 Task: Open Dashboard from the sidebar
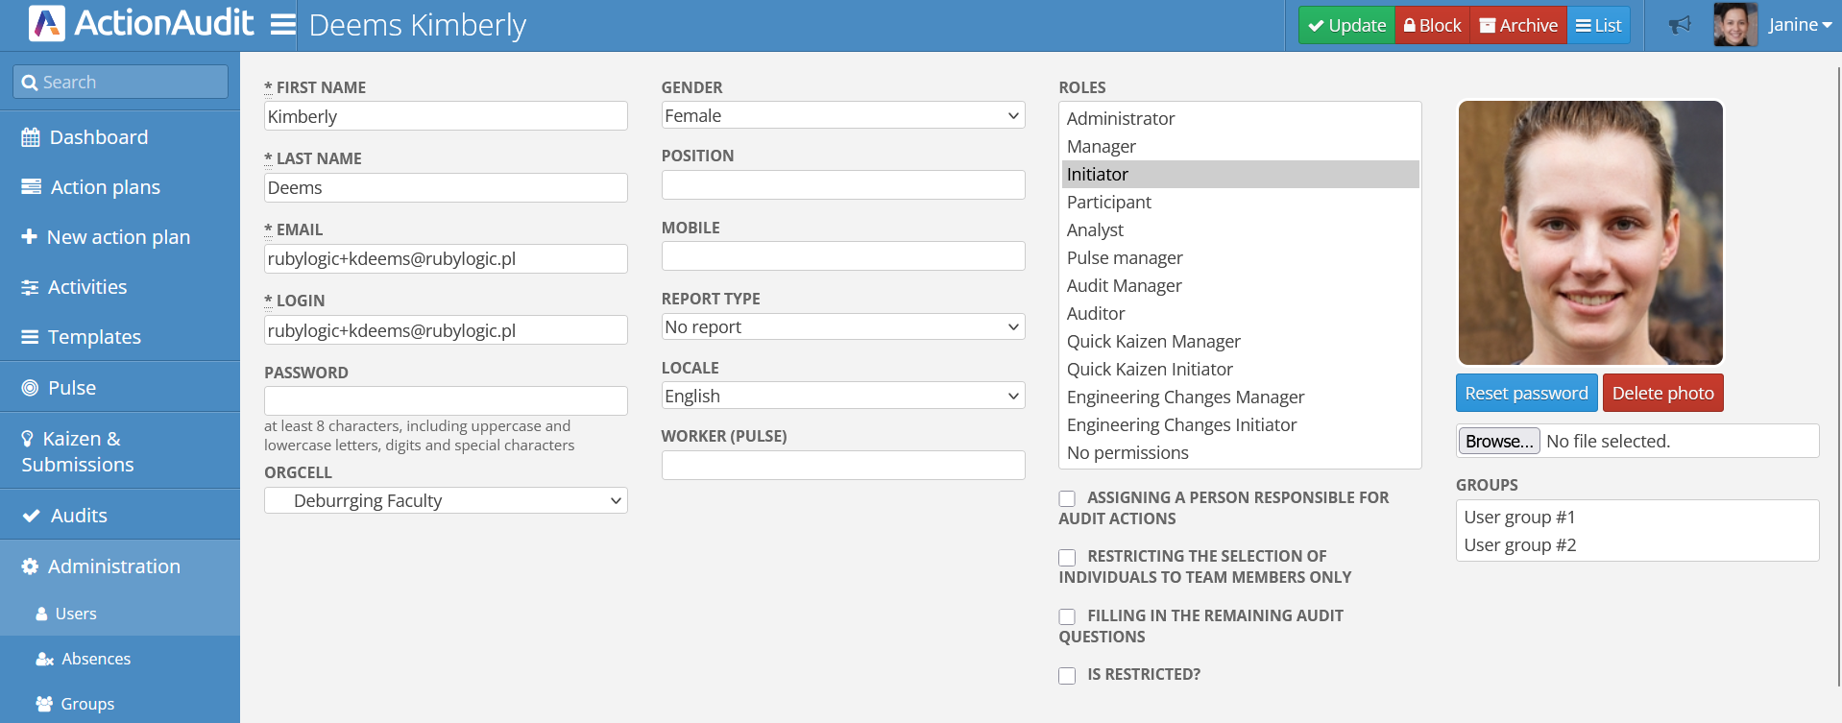click(98, 137)
